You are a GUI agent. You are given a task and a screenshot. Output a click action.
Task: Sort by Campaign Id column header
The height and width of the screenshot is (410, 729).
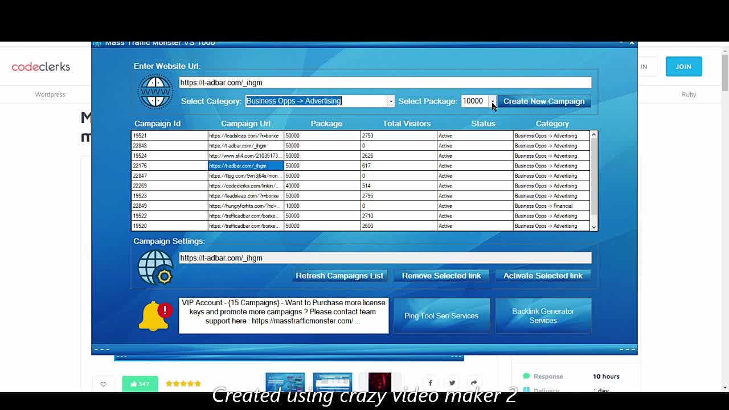coord(157,124)
